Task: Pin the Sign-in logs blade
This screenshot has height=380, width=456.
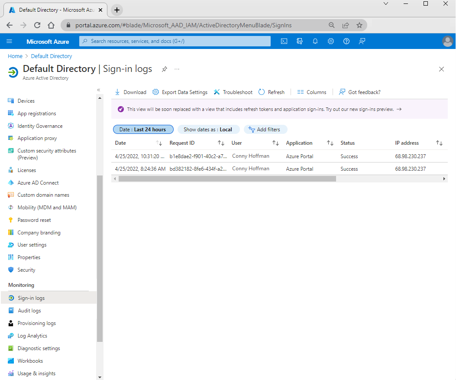Action: pyautogui.click(x=165, y=69)
